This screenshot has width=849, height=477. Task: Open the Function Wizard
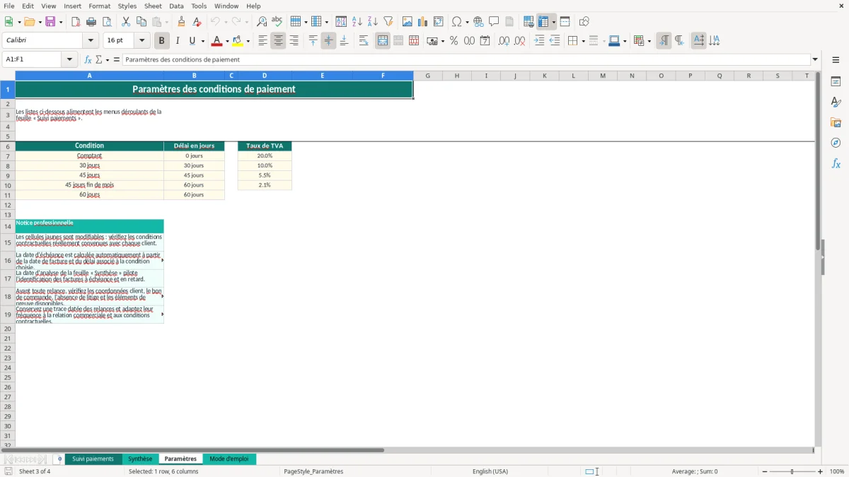click(x=88, y=59)
